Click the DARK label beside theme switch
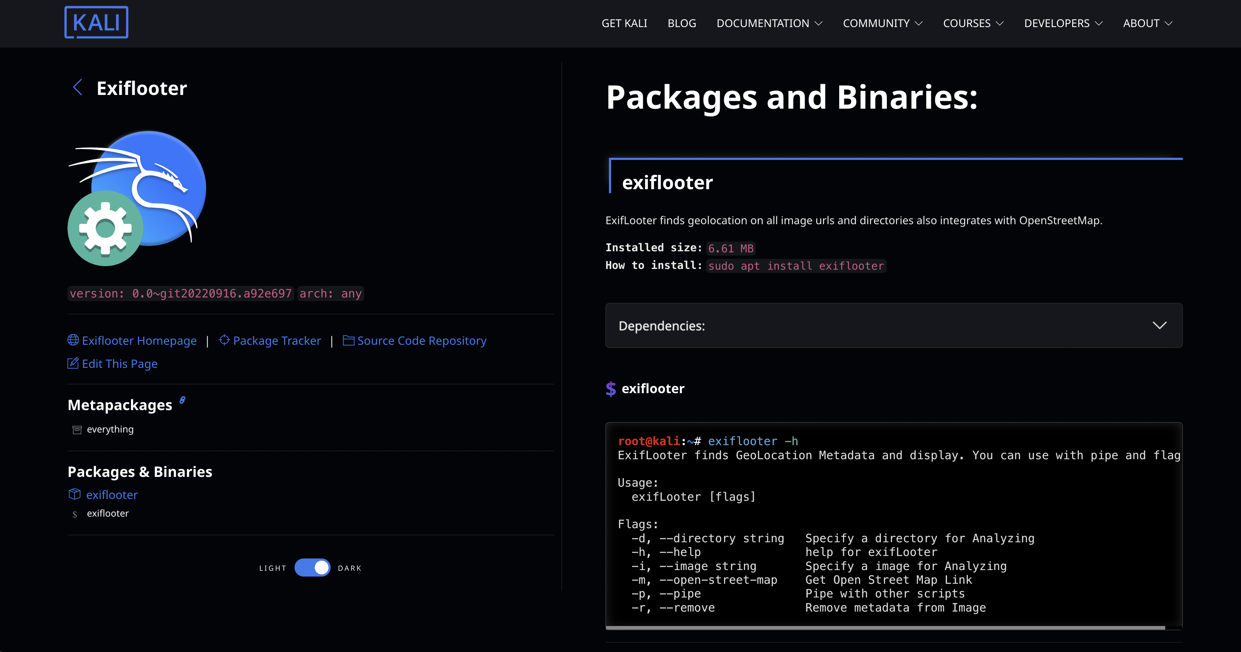1241x652 pixels. pos(350,568)
